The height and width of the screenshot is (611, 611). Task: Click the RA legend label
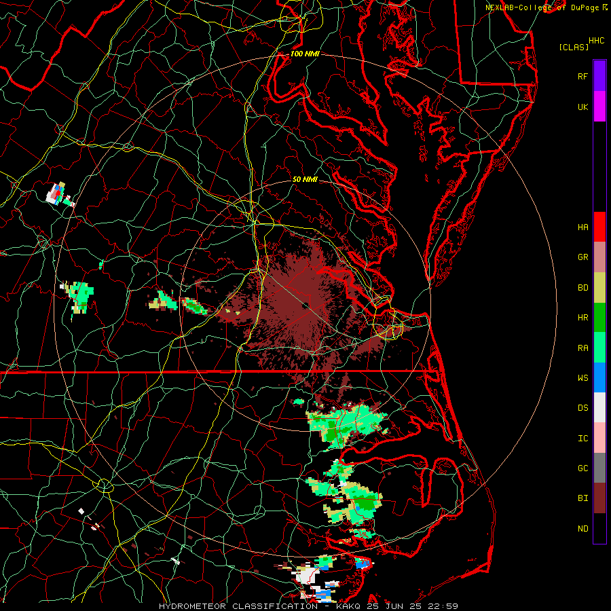582,348
